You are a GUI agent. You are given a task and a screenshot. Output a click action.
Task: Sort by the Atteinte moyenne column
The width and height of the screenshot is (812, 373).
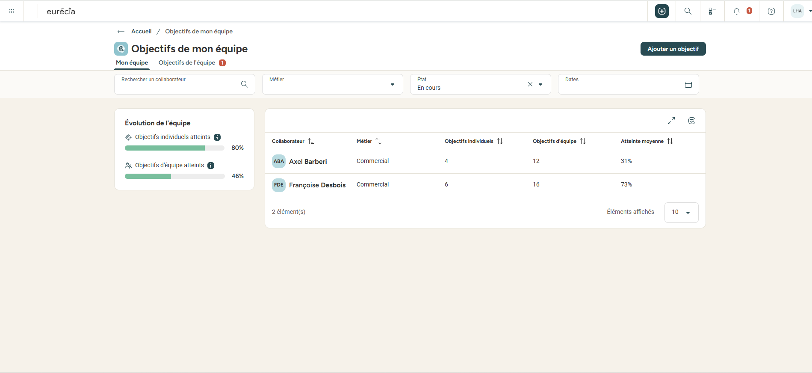[x=647, y=141]
